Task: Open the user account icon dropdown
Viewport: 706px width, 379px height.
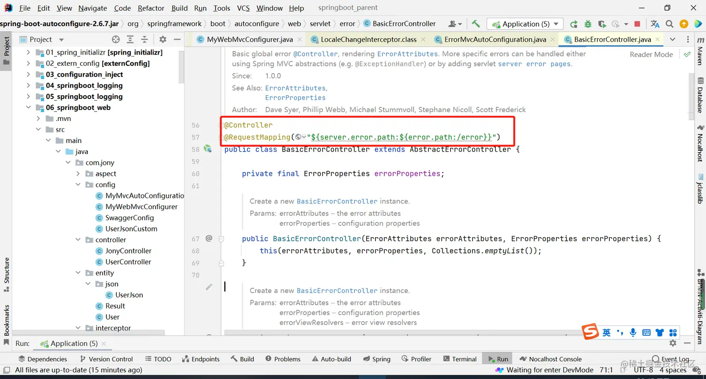Action: [454, 24]
